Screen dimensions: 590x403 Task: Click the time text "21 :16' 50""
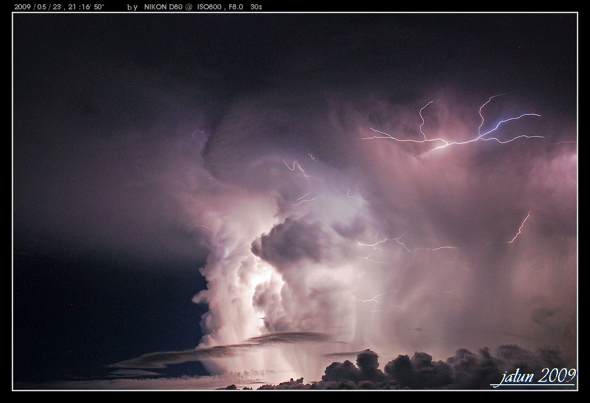tap(87, 7)
